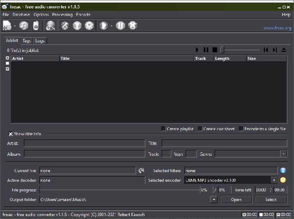The width and height of the screenshot is (294, 219).
Task: Switch to the Logs tab
Action: [40, 41]
